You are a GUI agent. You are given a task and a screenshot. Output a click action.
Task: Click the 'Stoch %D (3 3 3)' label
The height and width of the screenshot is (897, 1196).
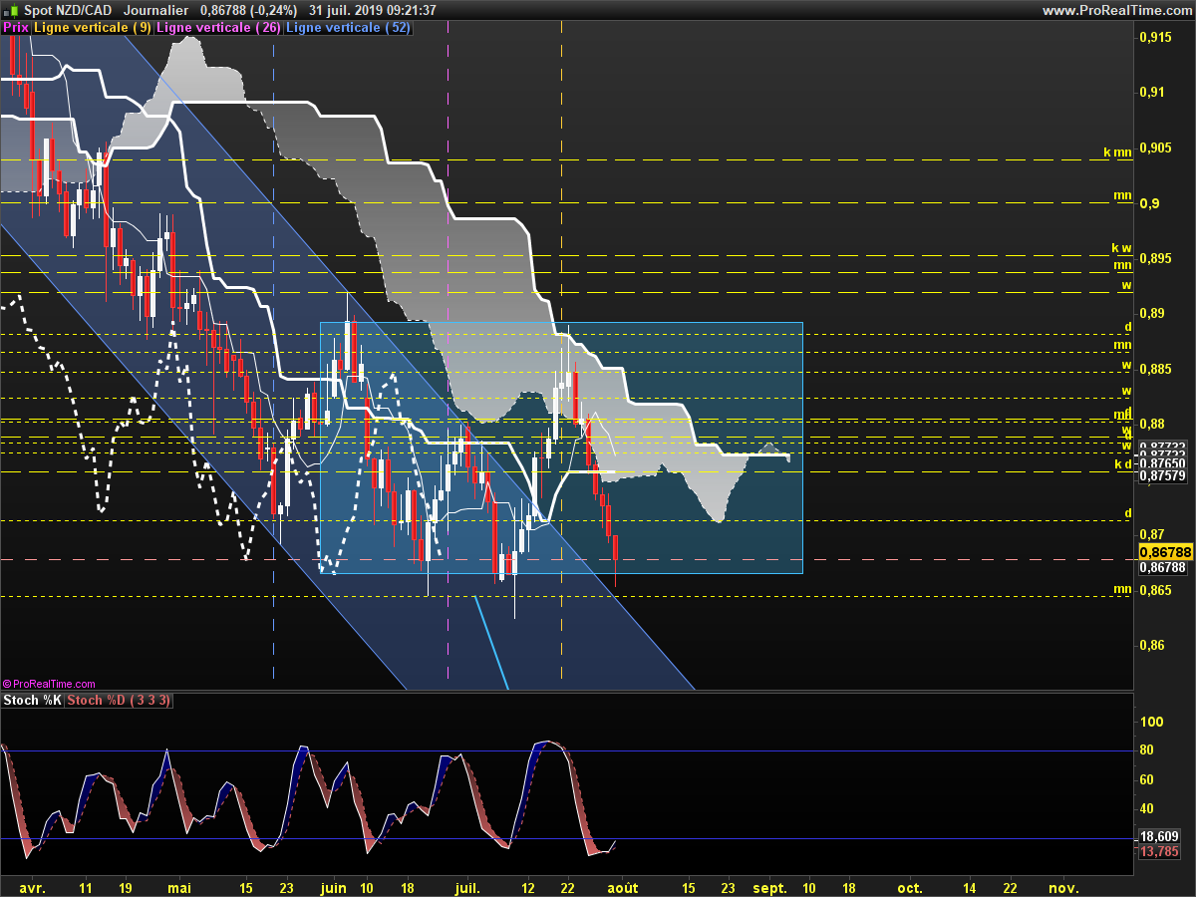click(x=119, y=701)
